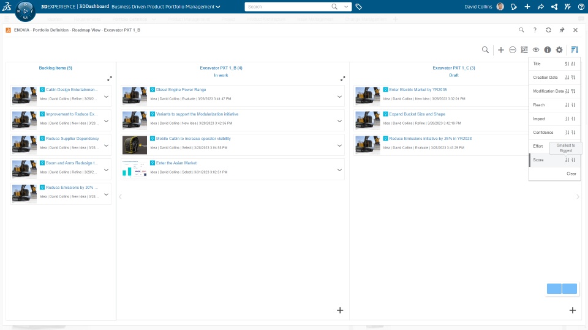588x330 pixels.
Task: Click the 3DS logo icon
Action: coord(7,6)
